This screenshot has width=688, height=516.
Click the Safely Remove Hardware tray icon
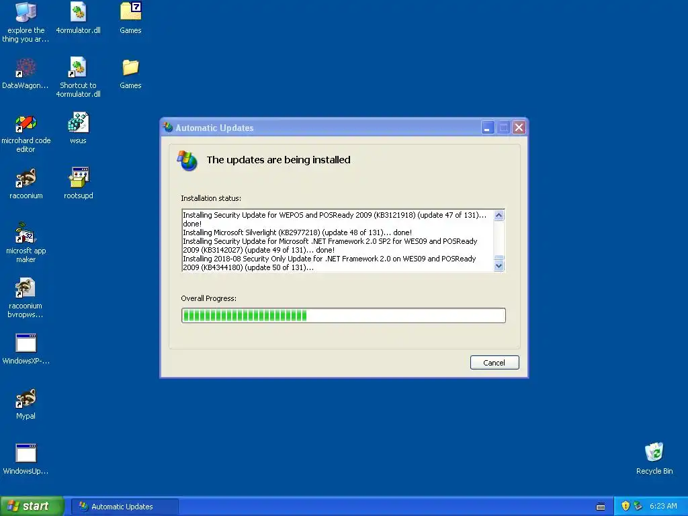click(x=638, y=507)
